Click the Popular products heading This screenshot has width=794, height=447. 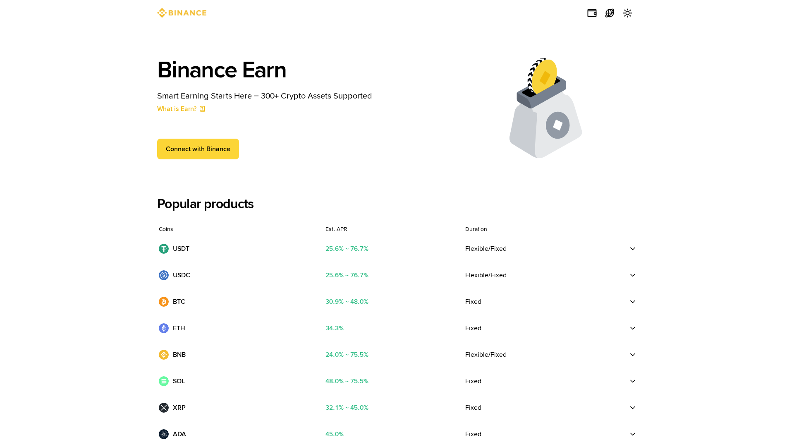click(x=205, y=204)
